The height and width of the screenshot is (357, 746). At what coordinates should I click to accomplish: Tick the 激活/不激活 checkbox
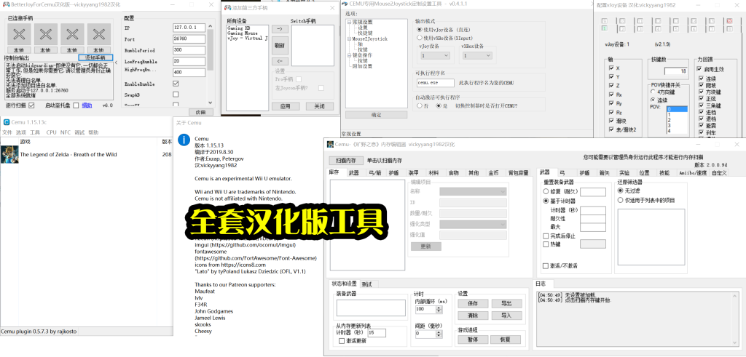pyautogui.click(x=546, y=266)
